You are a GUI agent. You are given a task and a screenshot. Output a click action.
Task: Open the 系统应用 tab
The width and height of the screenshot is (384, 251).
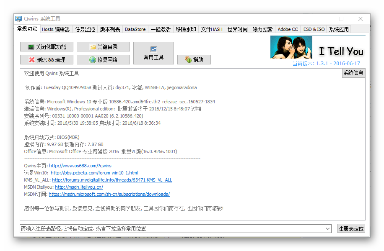pos(339,29)
